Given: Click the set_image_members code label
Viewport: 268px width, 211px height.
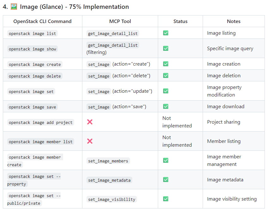Looking at the screenshot, I should 108,161.
